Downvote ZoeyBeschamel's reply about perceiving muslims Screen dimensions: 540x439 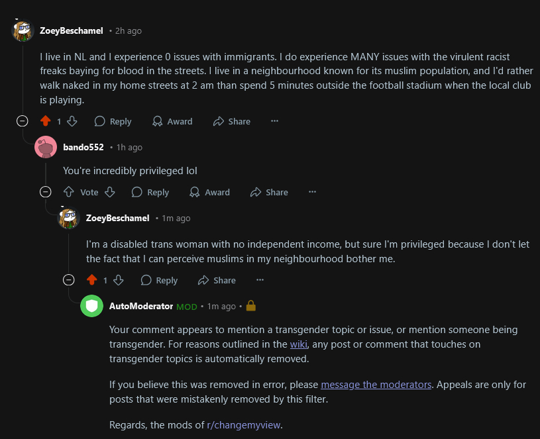tap(119, 280)
